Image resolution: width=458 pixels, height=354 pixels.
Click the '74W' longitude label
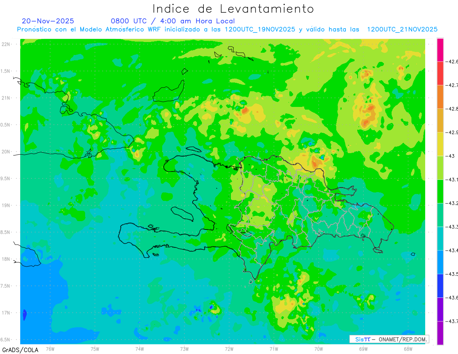tap(140, 349)
